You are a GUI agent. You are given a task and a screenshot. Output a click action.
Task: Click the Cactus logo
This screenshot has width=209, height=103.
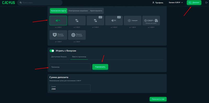click(9, 3)
